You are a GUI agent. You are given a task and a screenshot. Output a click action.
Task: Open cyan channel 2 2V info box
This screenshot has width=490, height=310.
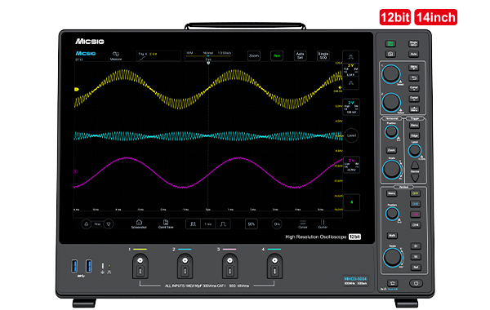coord(351,107)
